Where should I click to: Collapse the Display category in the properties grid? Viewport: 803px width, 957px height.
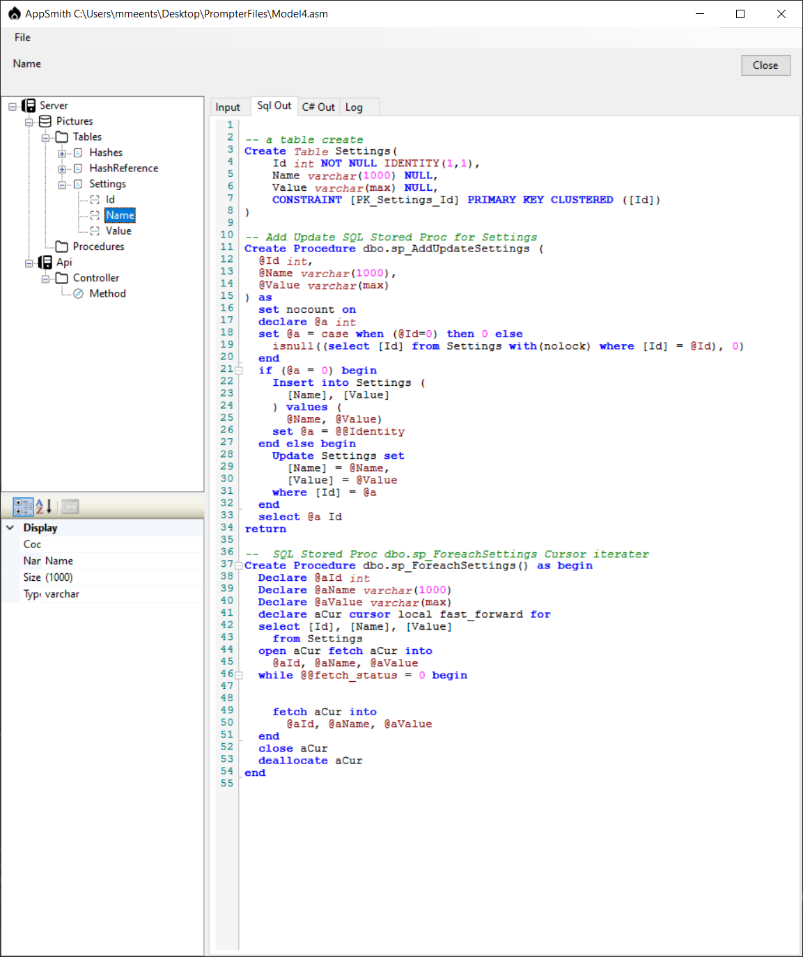point(10,527)
